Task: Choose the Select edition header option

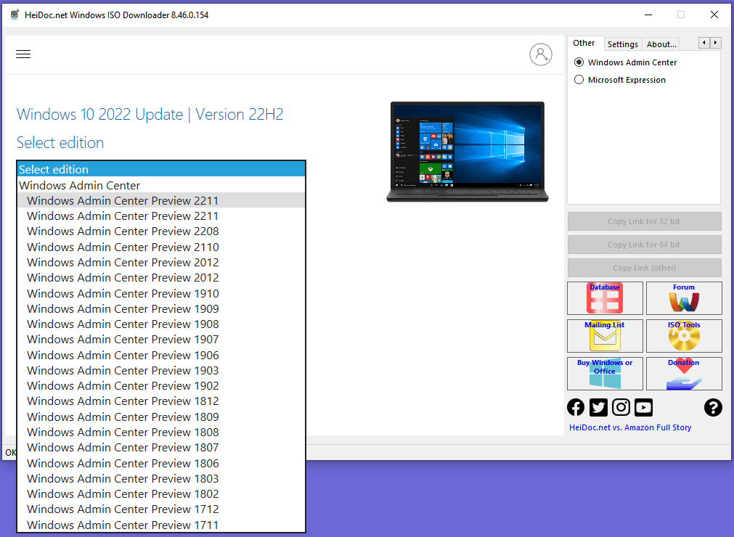Action: pyautogui.click(x=161, y=169)
